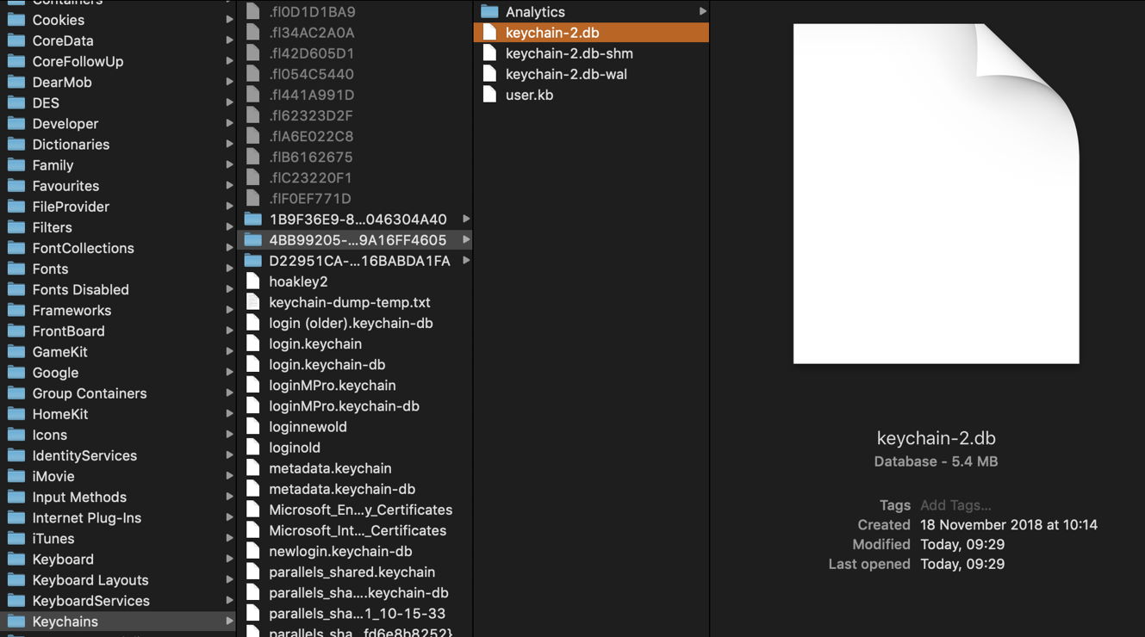
Task: Select the Microsoft_Int..._Certificates file name
Action: [x=358, y=530]
